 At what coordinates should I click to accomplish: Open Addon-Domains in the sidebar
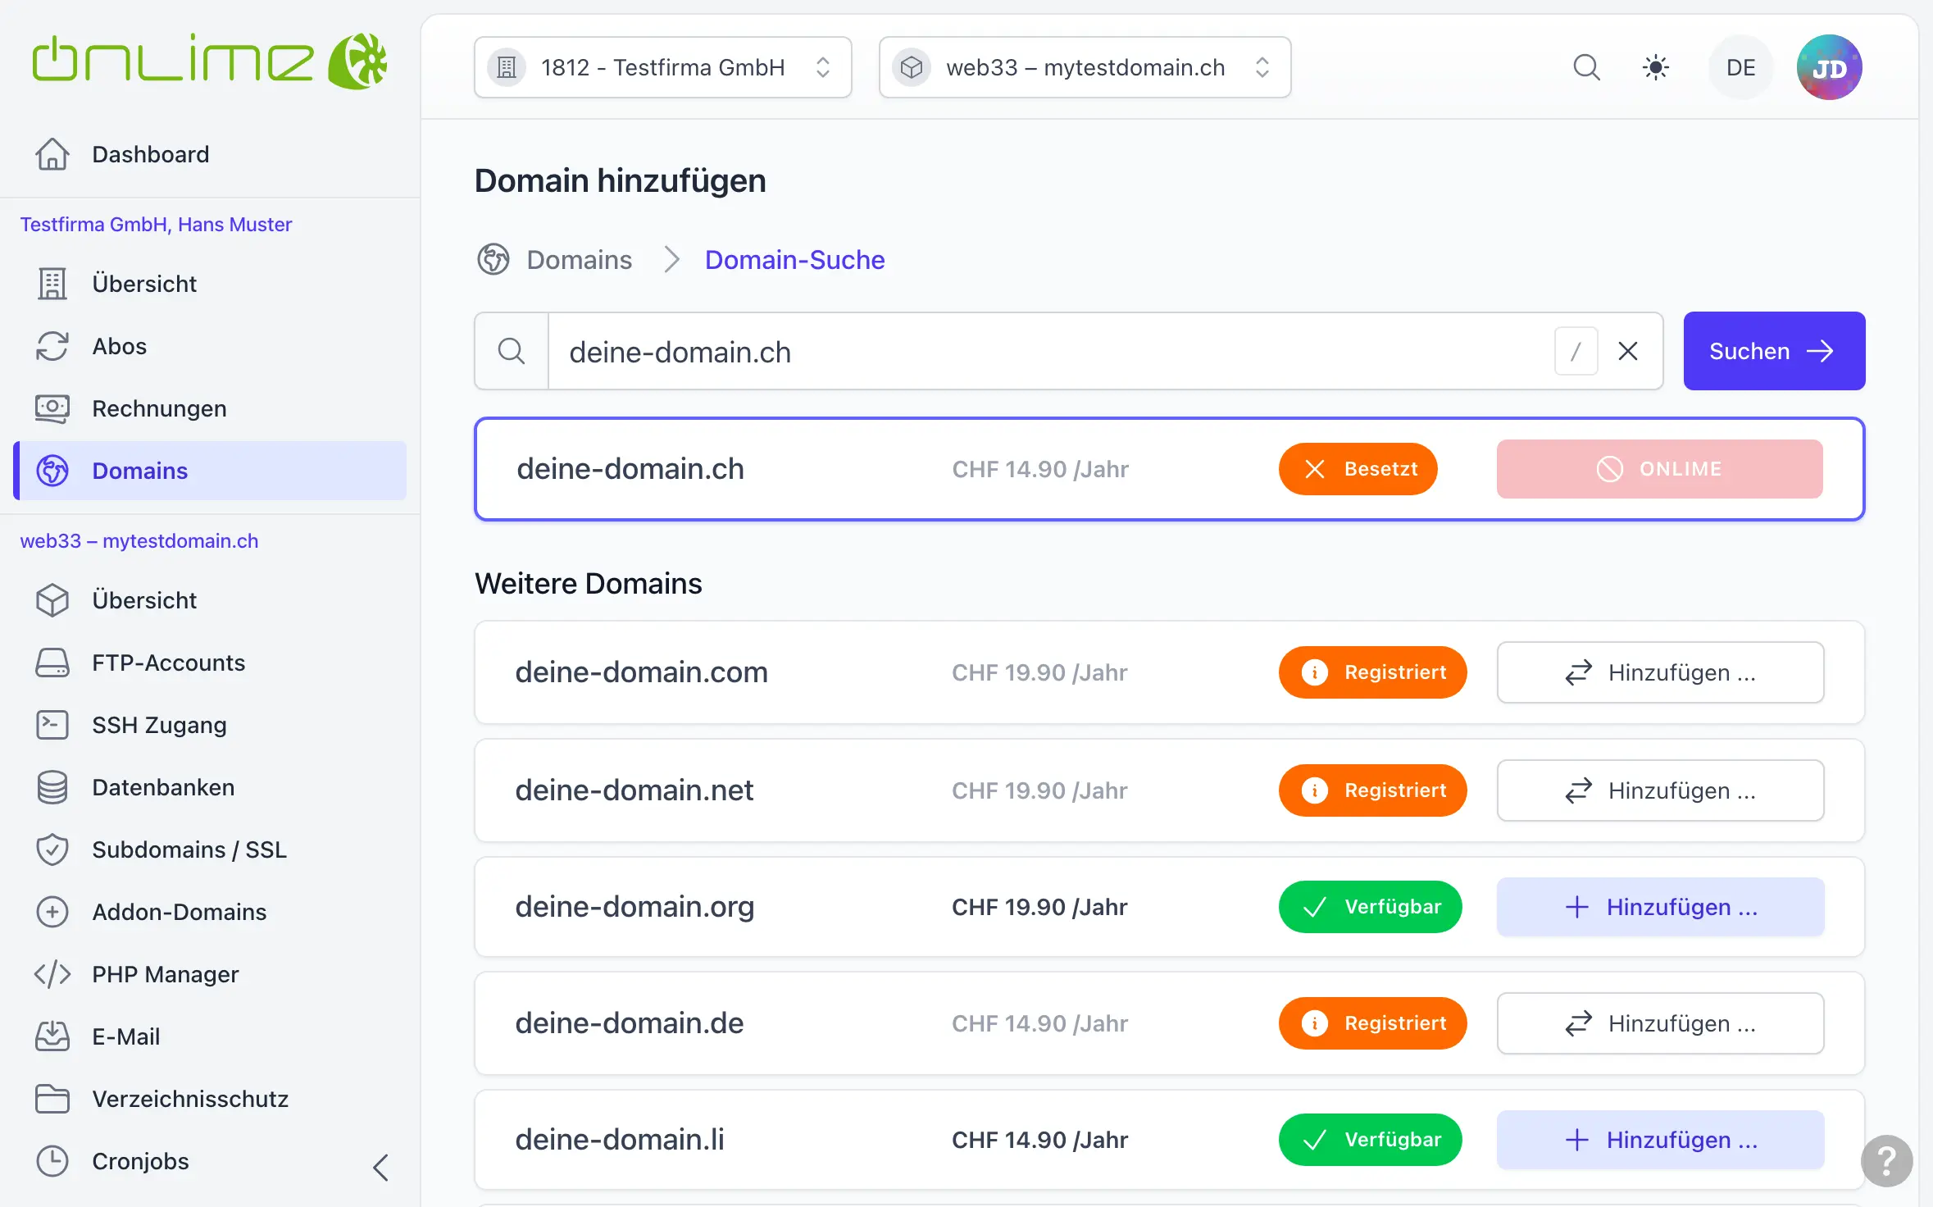210,912
